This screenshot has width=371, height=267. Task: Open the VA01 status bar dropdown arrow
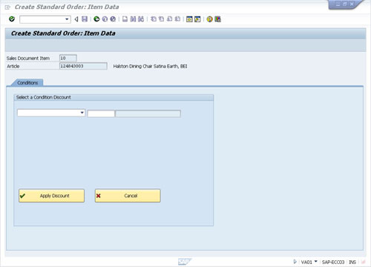click(x=315, y=262)
